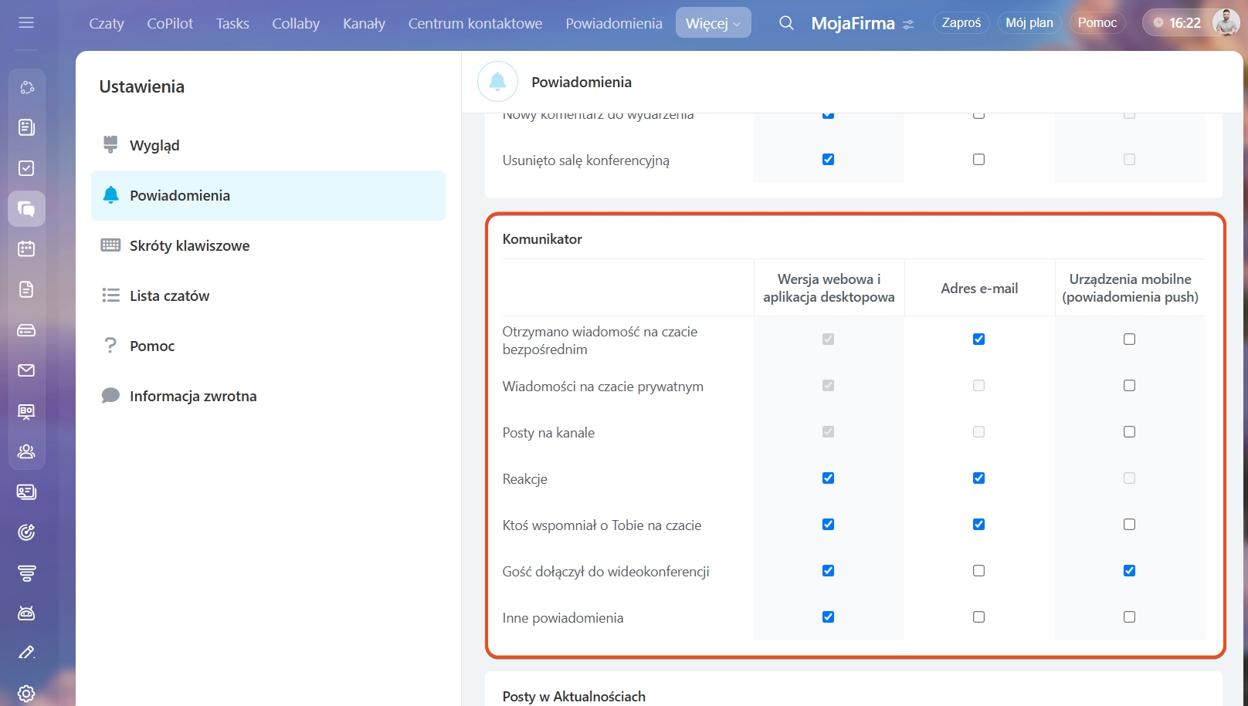Click the search magnifier icon
This screenshot has width=1248, height=706.
pyautogui.click(x=786, y=23)
